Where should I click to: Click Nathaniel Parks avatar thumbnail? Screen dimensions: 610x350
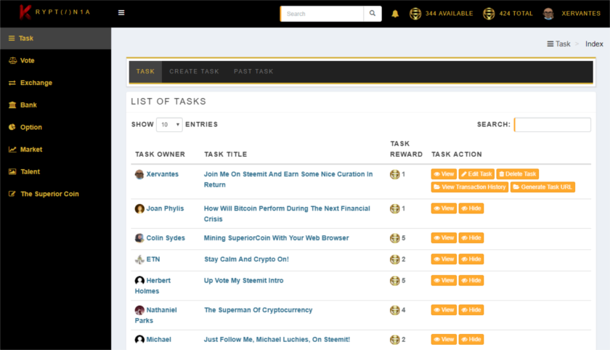click(139, 310)
